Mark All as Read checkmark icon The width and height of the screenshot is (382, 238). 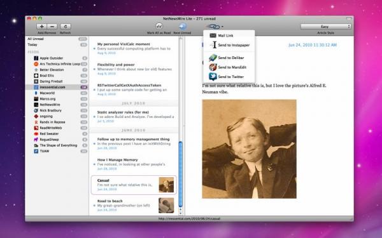coord(159,26)
